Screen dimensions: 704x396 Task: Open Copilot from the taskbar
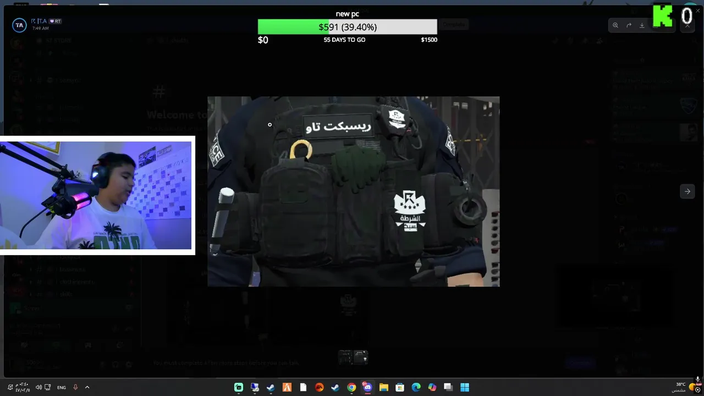click(x=432, y=387)
